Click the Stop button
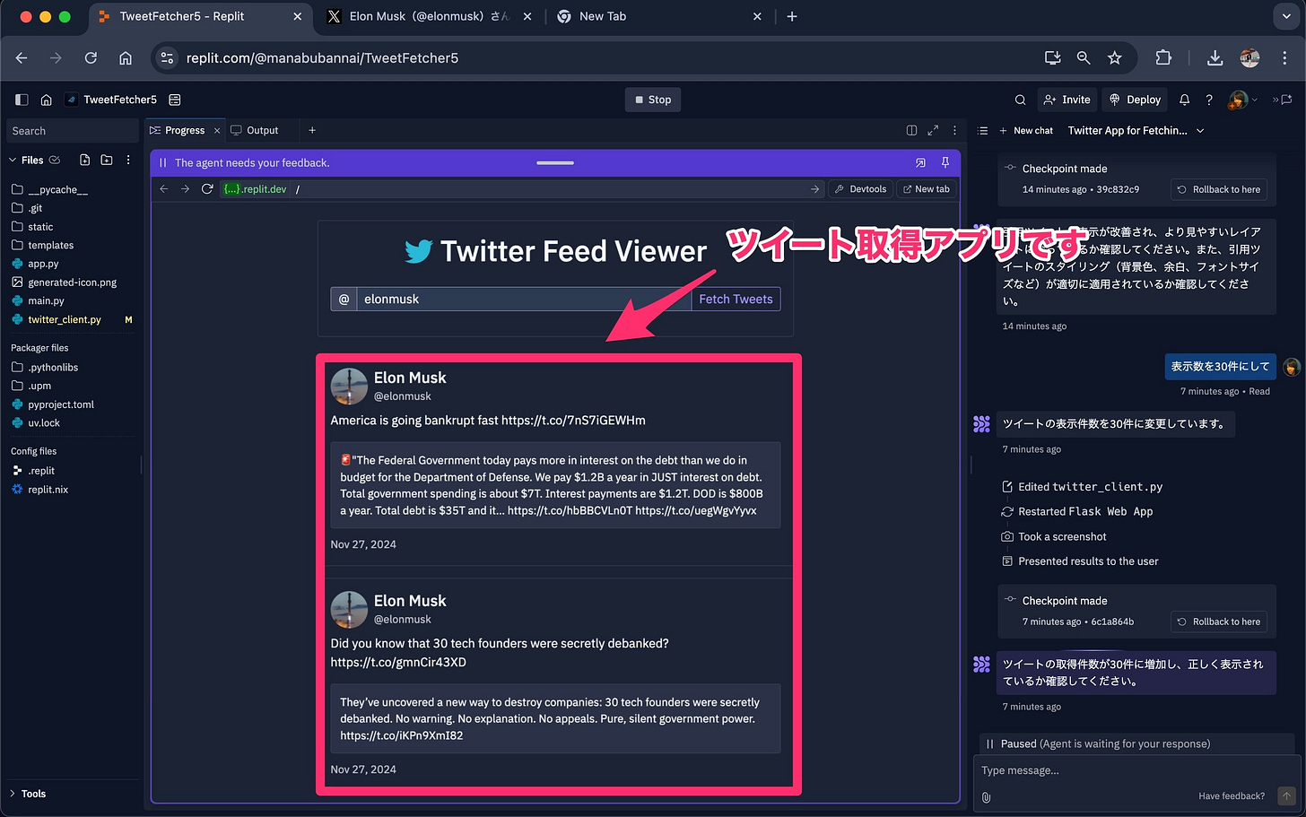 (x=653, y=100)
